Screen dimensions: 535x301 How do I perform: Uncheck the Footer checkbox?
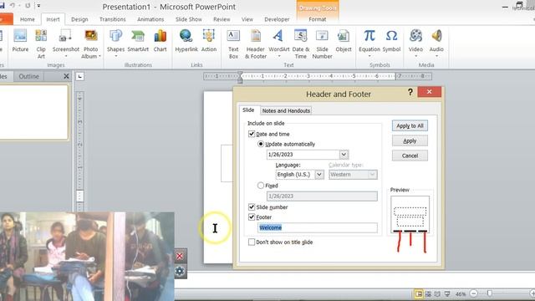pyautogui.click(x=252, y=217)
